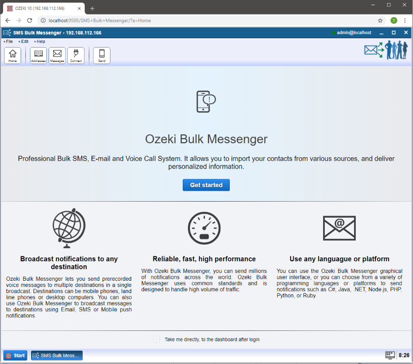413x364 pixels.
Task: Open the Home toolbar icon
Action: pyautogui.click(x=12, y=55)
